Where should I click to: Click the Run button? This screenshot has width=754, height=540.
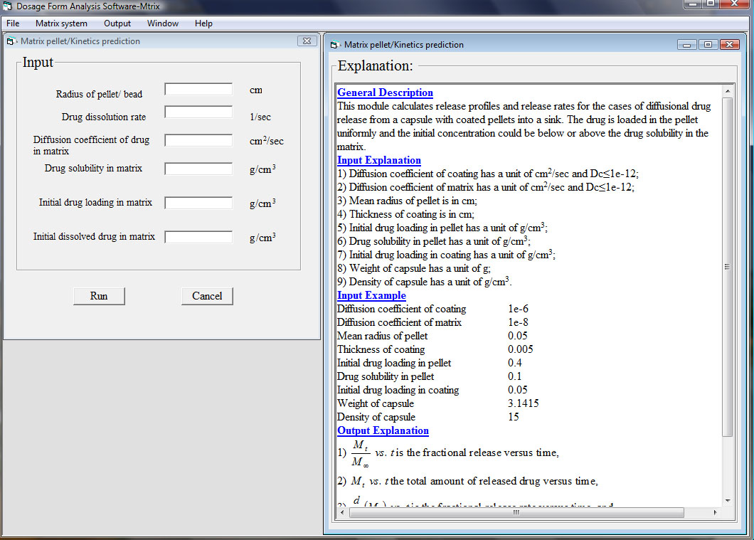point(99,296)
